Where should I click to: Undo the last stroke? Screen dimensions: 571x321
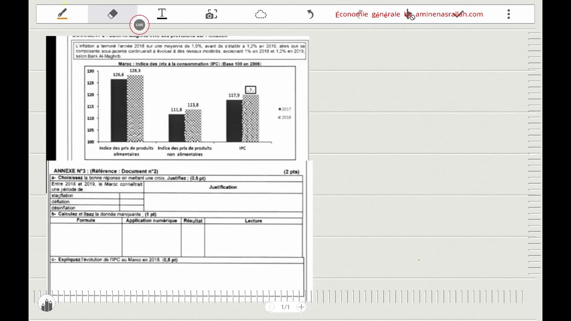pos(310,14)
